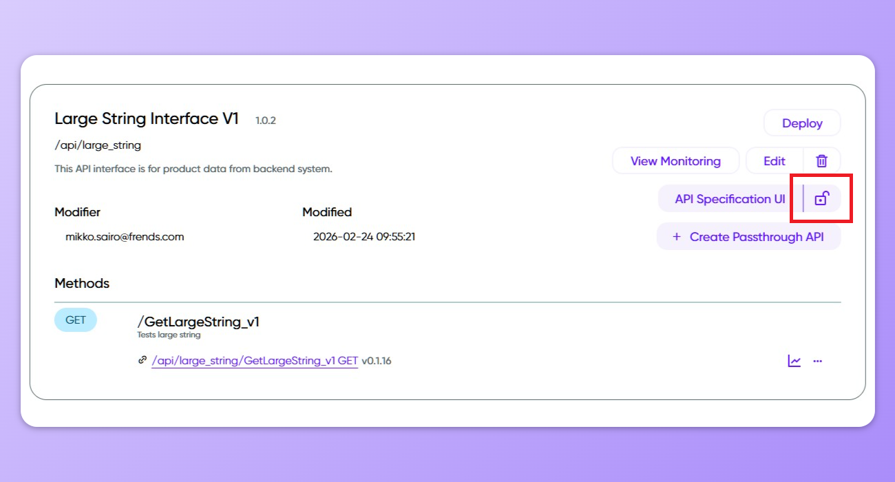Select the /GetLargeString_v1 method heading
Image resolution: width=895 pixels, height=482 pixels.
pyautogui.click(x=198, y=322)
